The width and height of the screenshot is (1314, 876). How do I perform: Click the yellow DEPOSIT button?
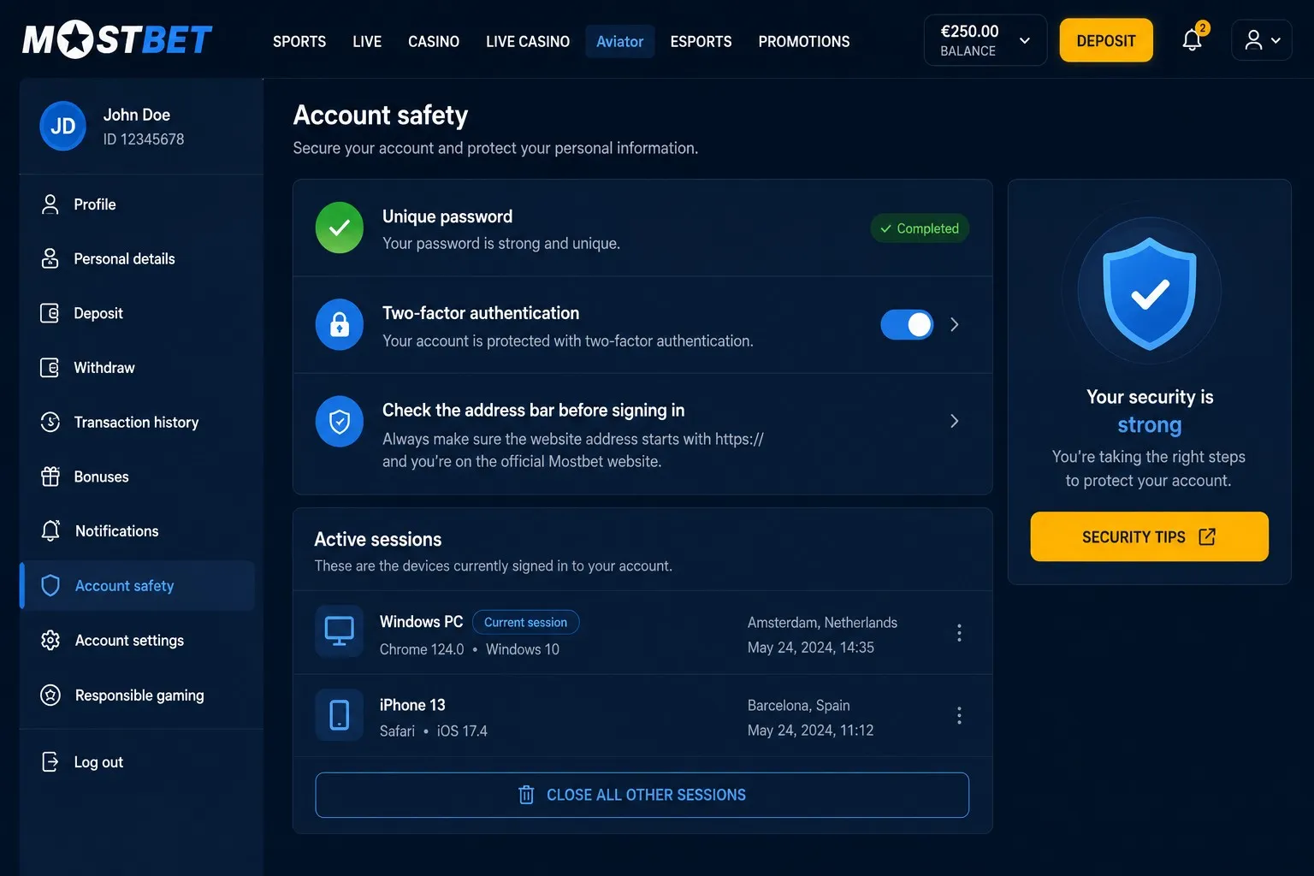(x=1106, y=40)
